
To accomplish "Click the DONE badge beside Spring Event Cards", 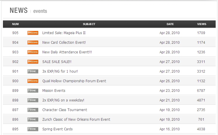I will point(33,129).
